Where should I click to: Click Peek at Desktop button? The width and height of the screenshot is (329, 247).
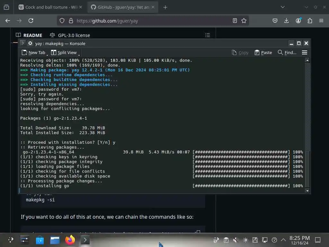tap(318, 240)
